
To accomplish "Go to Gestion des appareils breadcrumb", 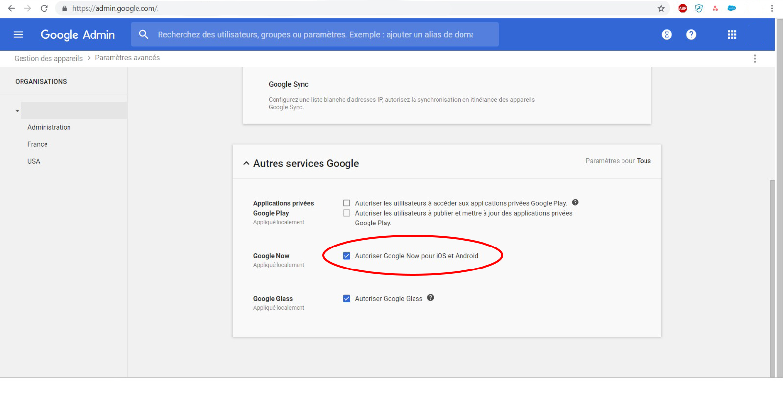I will (48, 58).
